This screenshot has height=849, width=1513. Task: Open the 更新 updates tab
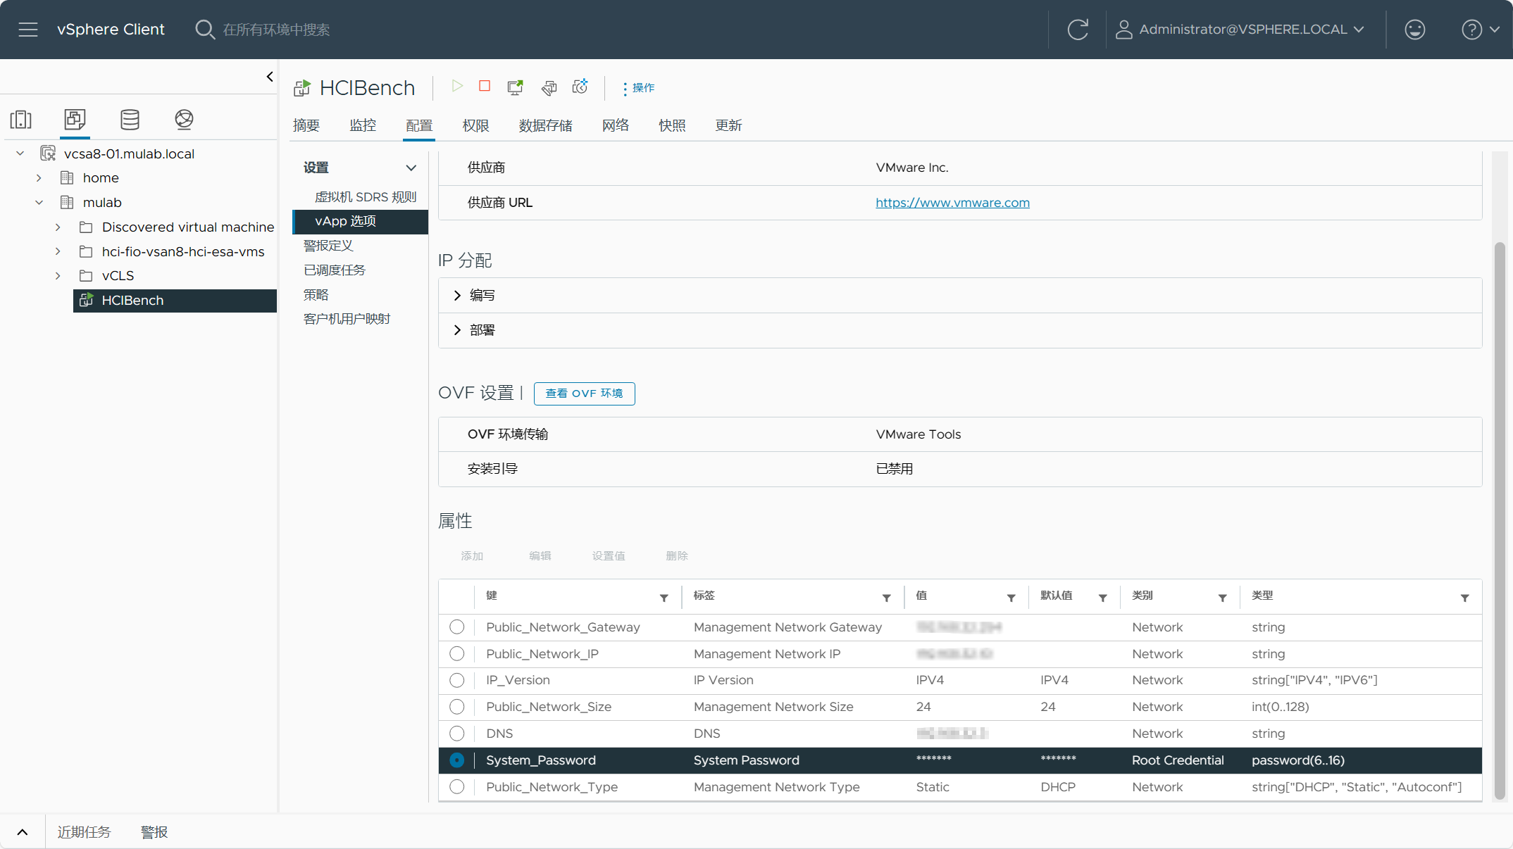click(728, 125)
